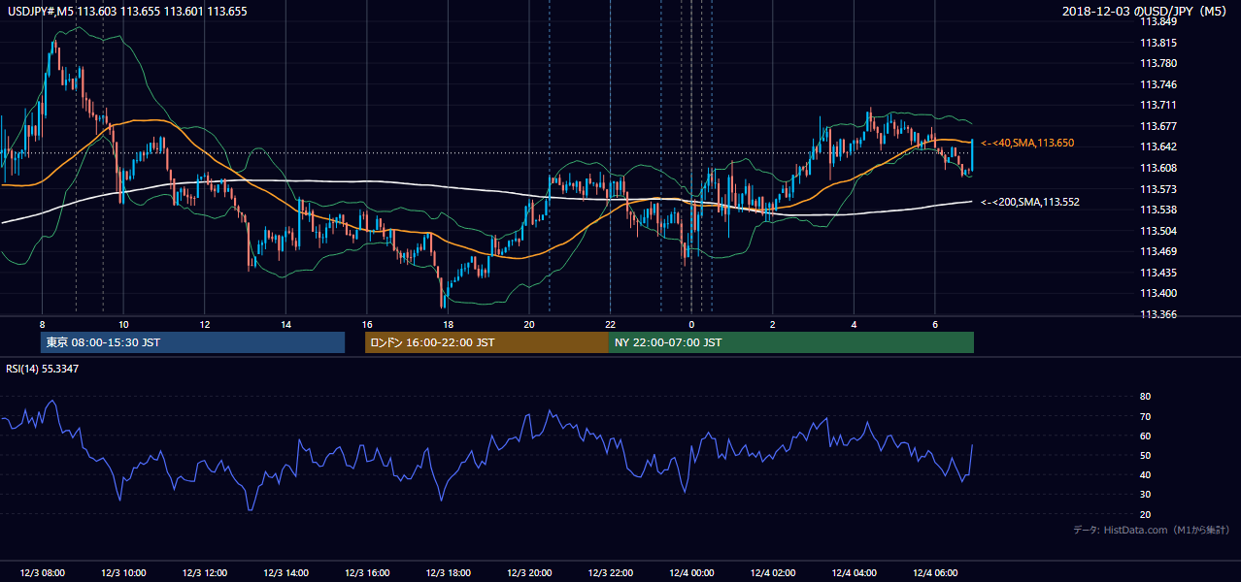Click price axis value 113.711

pos(1157,105)
